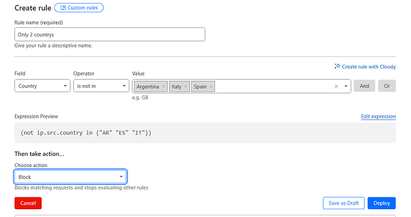Open the Choose action Block dropdown

tap(70, 177)
